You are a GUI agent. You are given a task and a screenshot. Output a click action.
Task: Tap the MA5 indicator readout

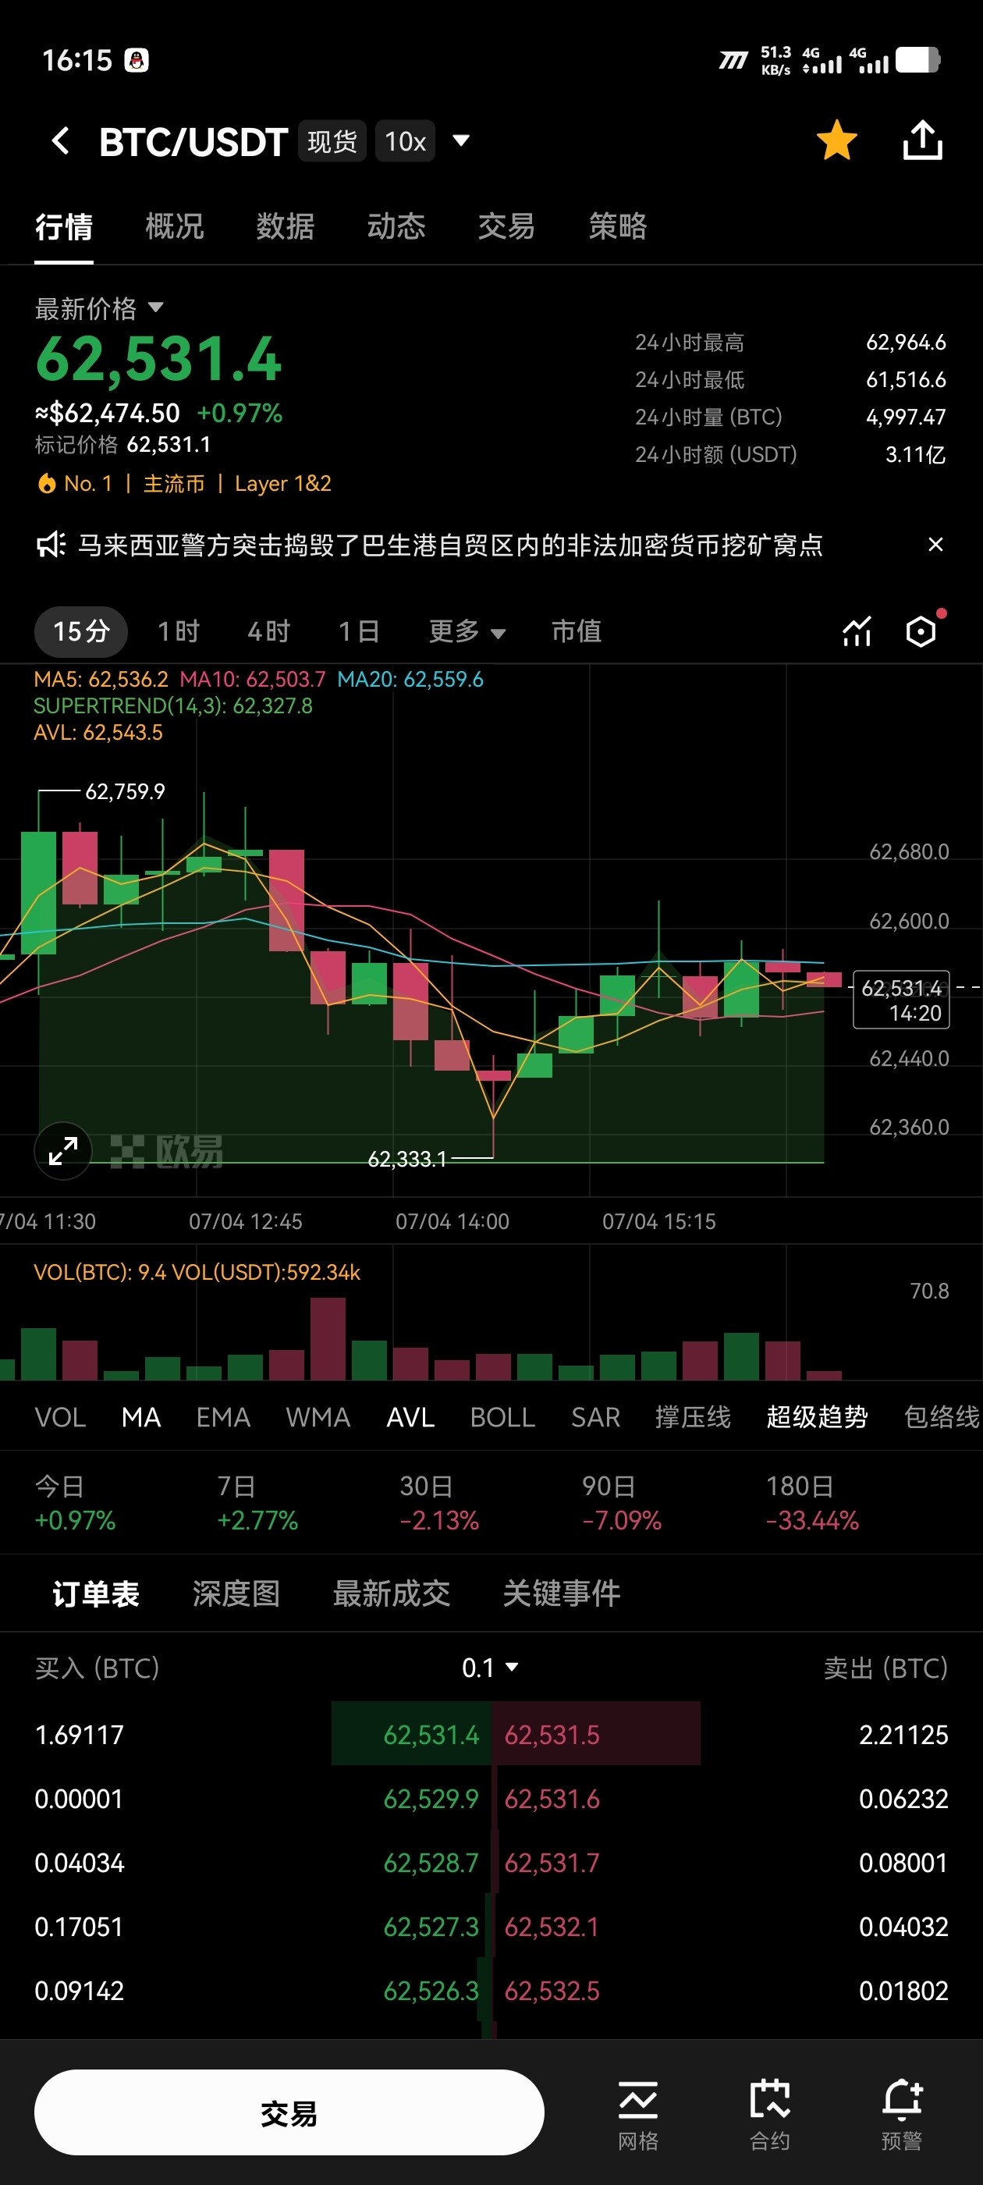click(x=101, y=680)
